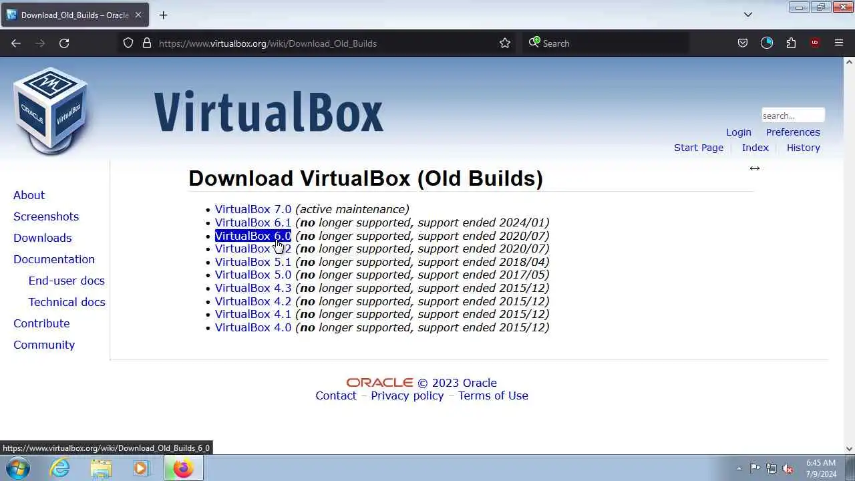This screenshot has height=481, width=855.
Task: Click the scrollbar down arrow
Action: (x=849, y=449)
